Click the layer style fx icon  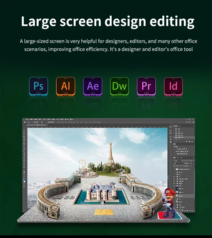[180, 211]
